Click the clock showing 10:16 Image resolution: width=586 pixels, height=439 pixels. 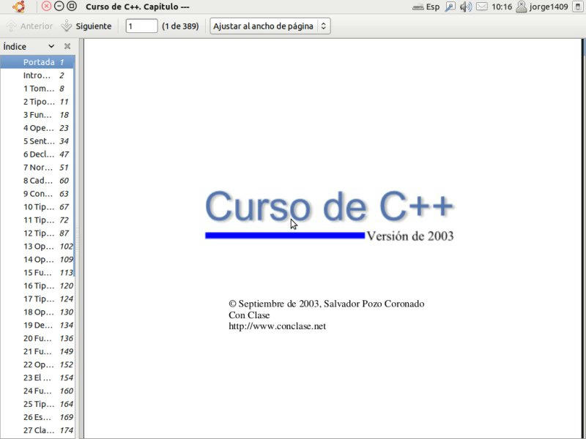click(x=502, y=7)
